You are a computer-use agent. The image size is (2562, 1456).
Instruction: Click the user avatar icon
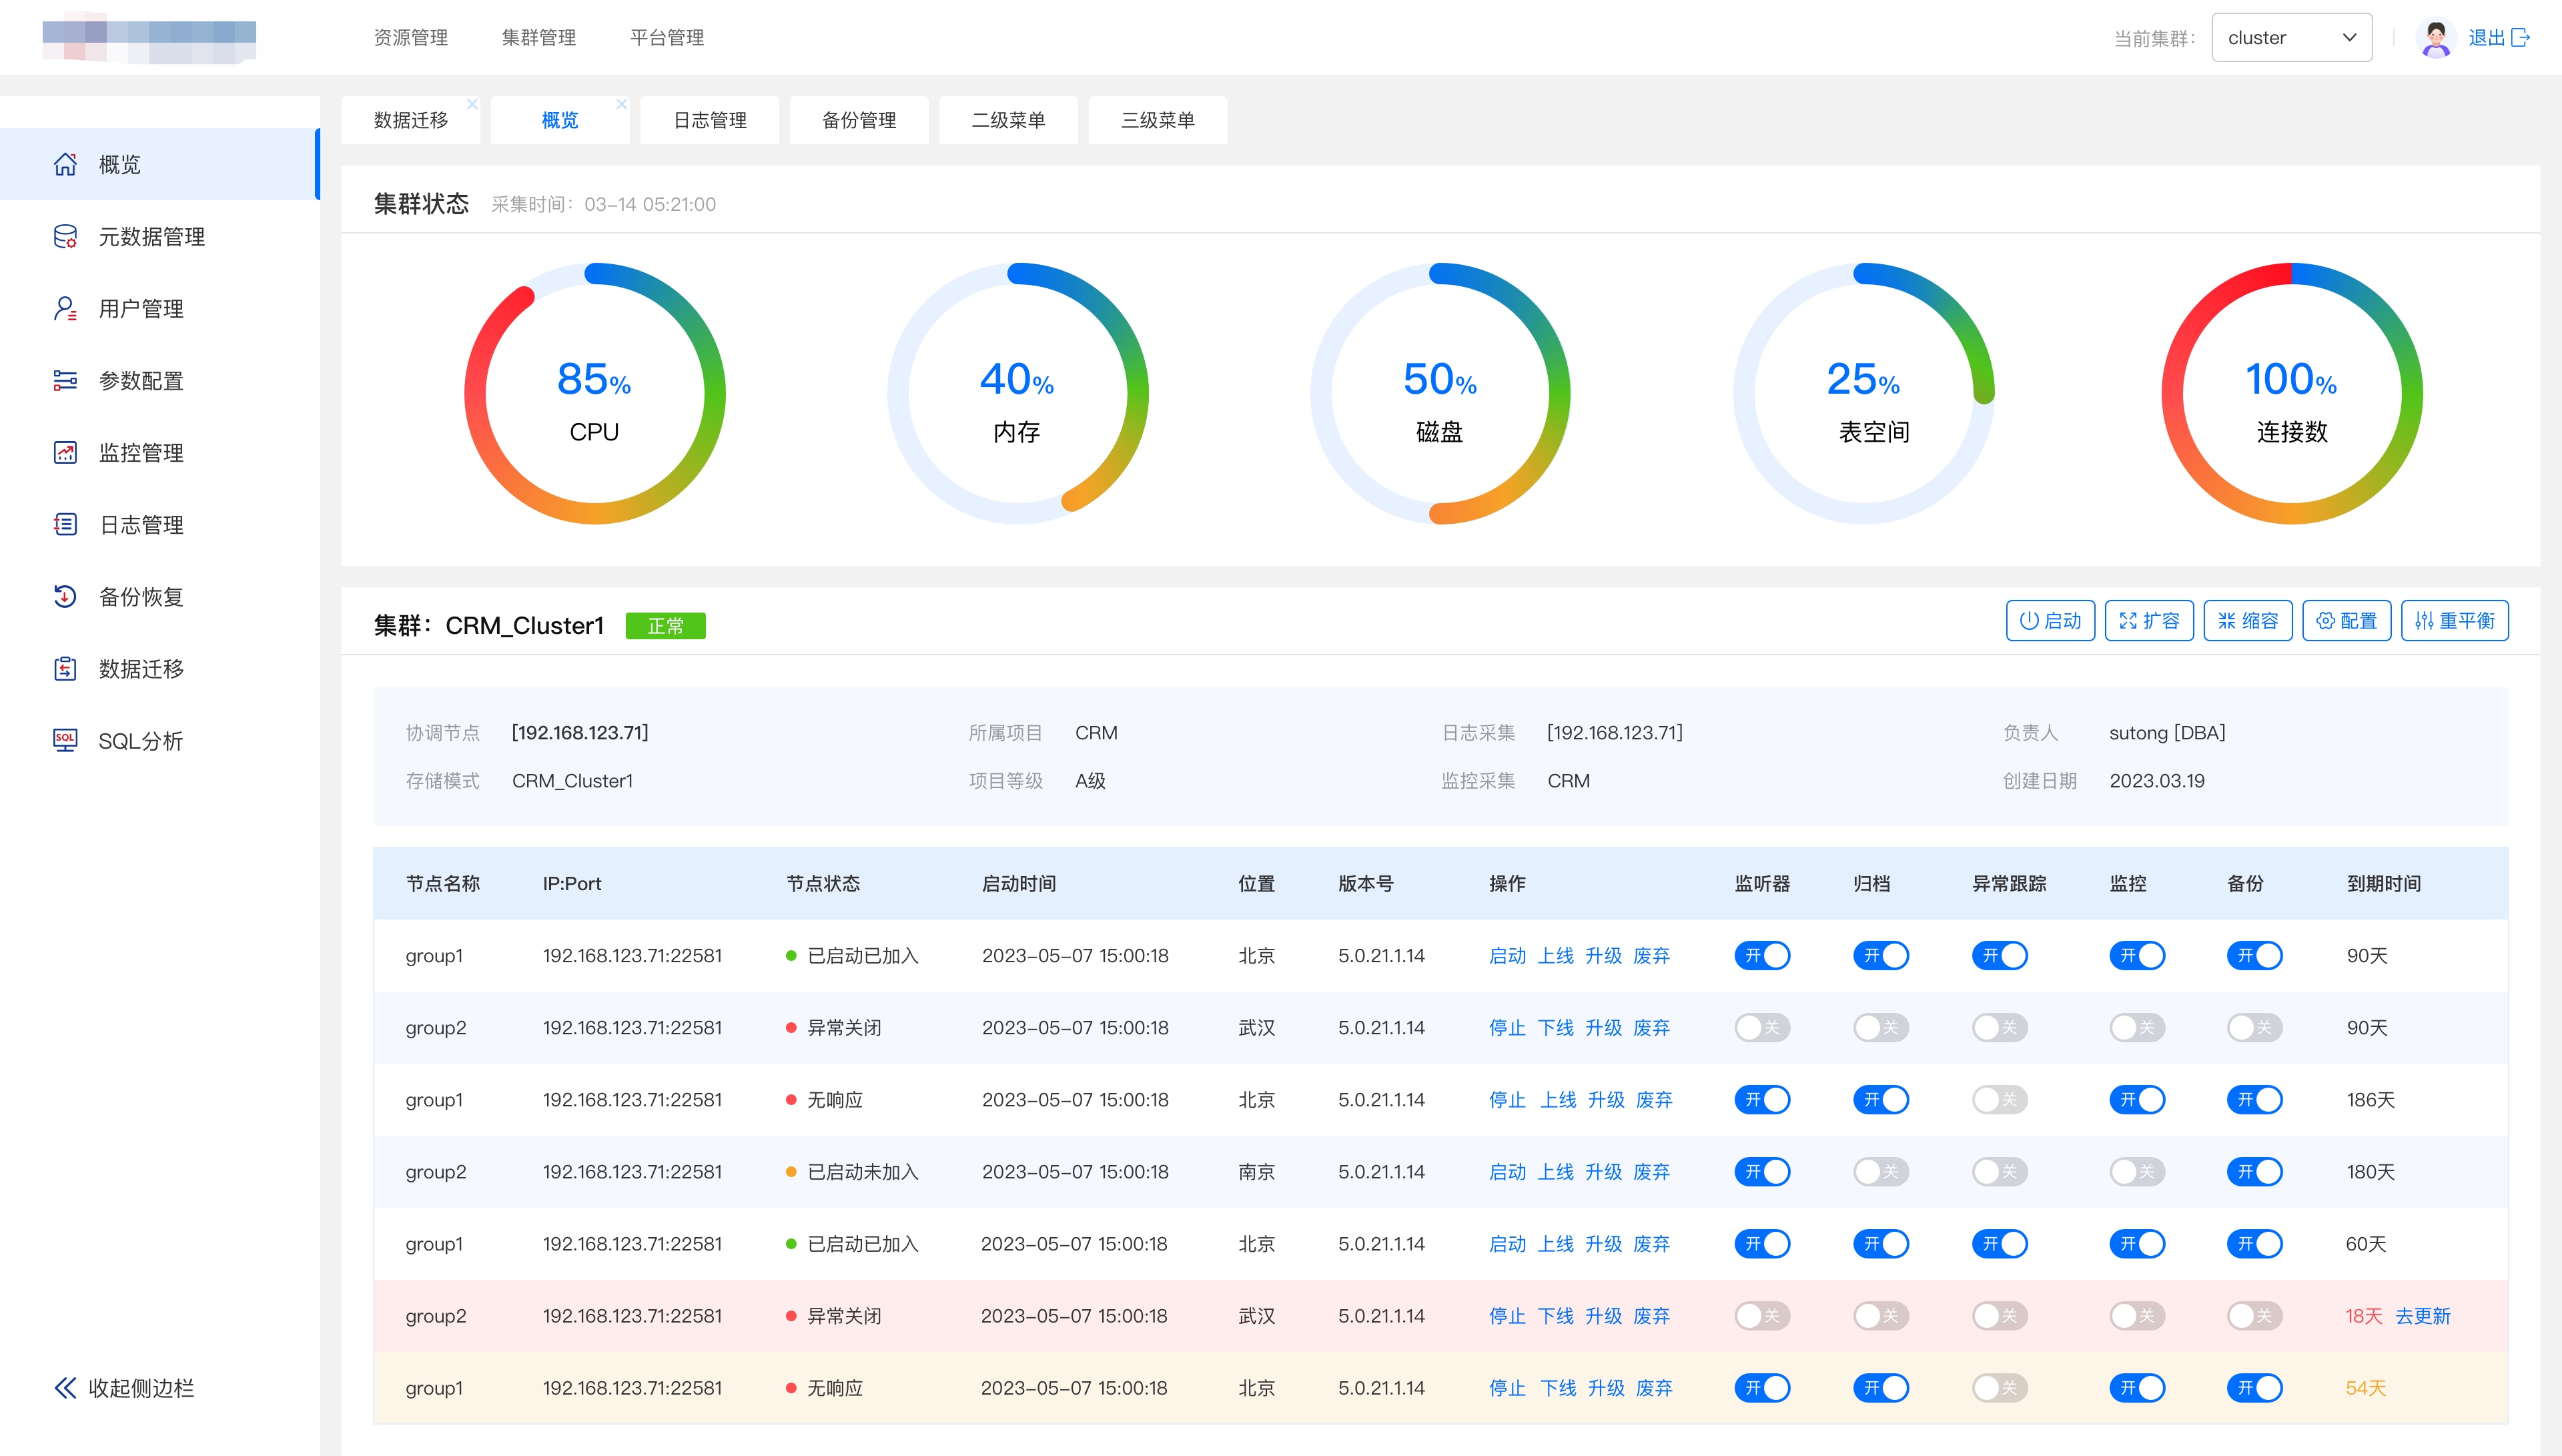(2436, 38)
